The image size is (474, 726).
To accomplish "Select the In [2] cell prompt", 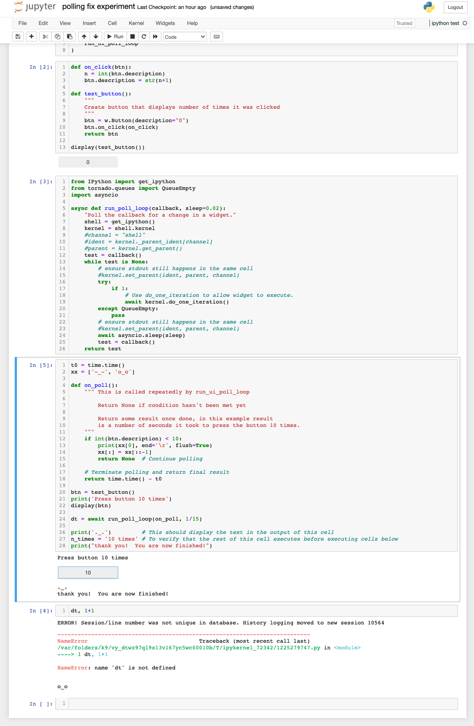I will (x=41, y=67).
